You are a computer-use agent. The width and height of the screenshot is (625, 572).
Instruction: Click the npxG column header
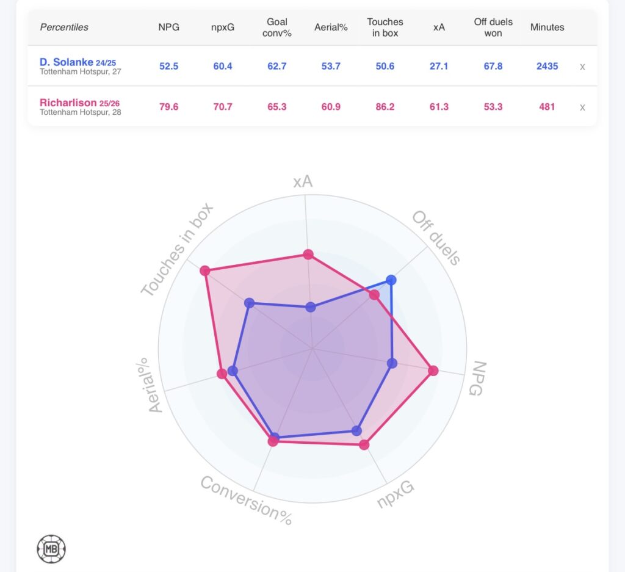coord(223,27)
